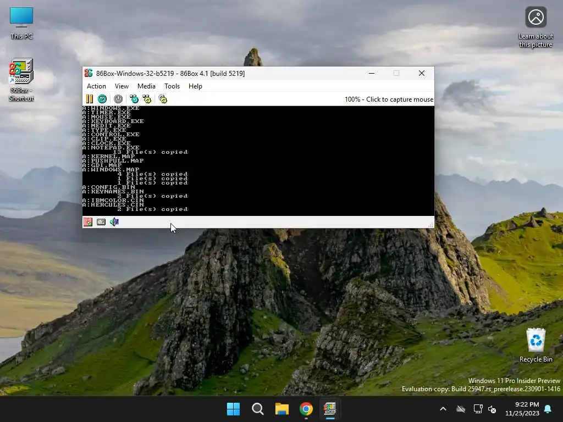Click the 86Box taskbar button
563x422 pixels.
330,409
